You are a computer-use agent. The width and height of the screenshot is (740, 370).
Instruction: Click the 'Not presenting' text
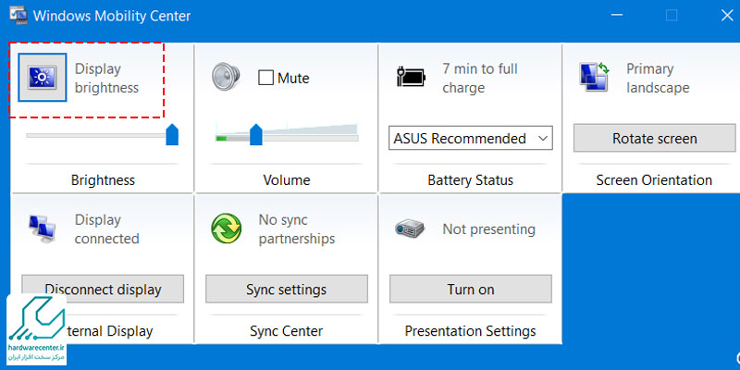pos(489,229)
